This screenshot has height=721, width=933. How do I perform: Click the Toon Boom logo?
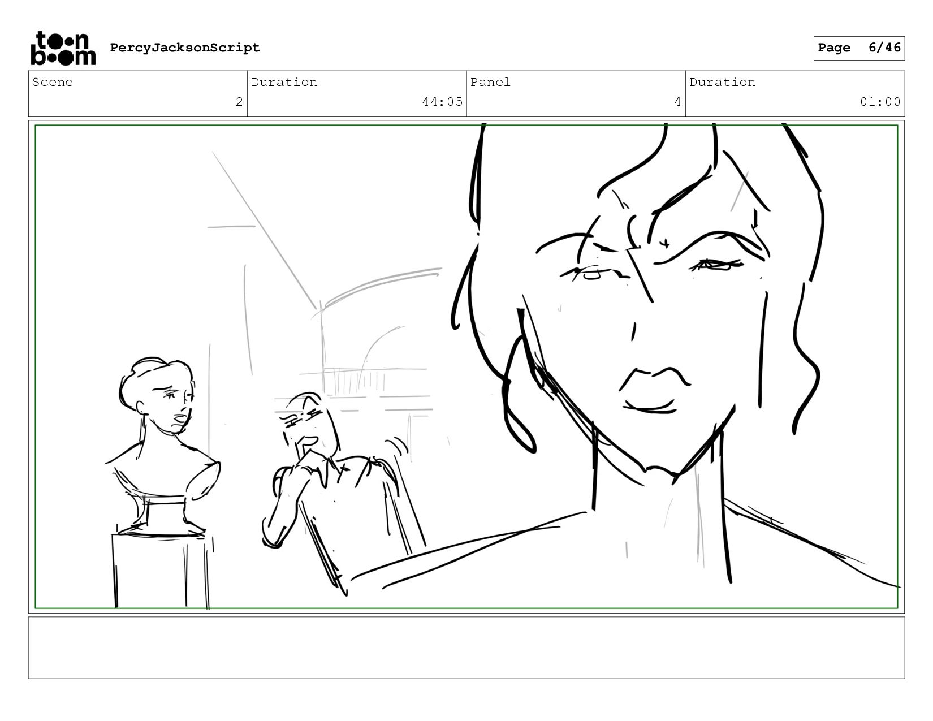coord(63,48)
